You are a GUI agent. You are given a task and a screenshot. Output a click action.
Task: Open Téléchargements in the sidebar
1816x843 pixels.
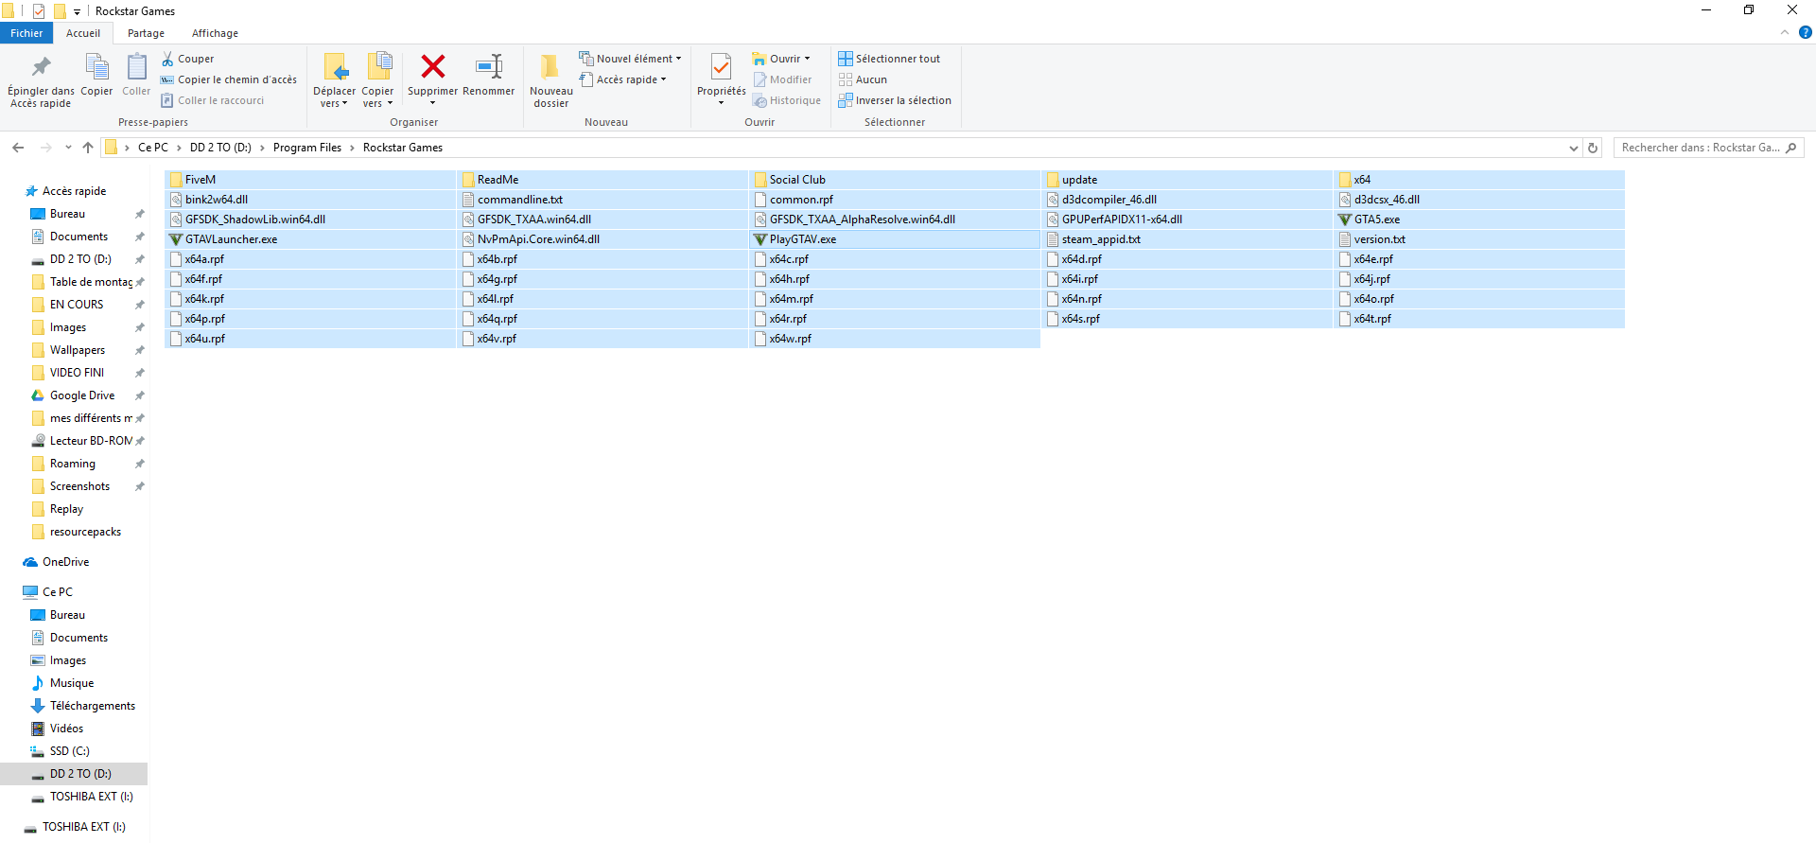pyautogui.click(x=92, y=706)
